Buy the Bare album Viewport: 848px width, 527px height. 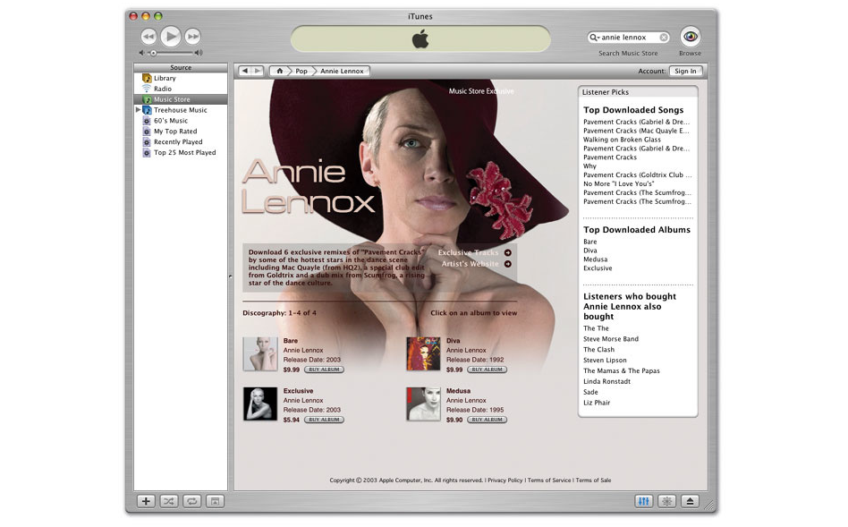[x=324, y=370]
